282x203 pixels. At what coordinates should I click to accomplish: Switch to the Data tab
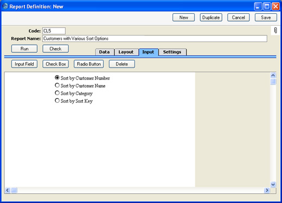tap(105, 52)
